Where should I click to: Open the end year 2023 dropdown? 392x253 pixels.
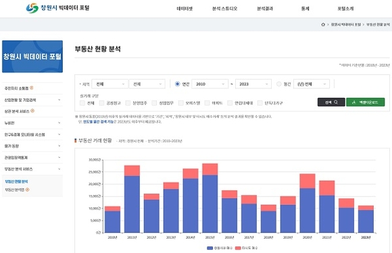(x=253, y=84)
